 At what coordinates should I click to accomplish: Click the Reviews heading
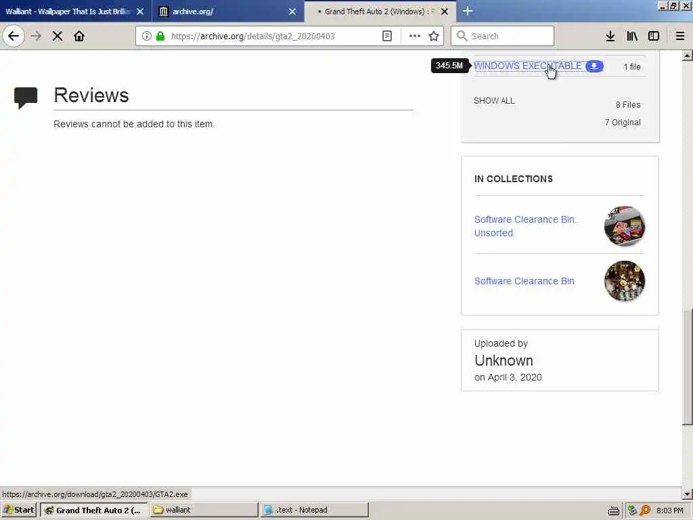pos(91,95)
